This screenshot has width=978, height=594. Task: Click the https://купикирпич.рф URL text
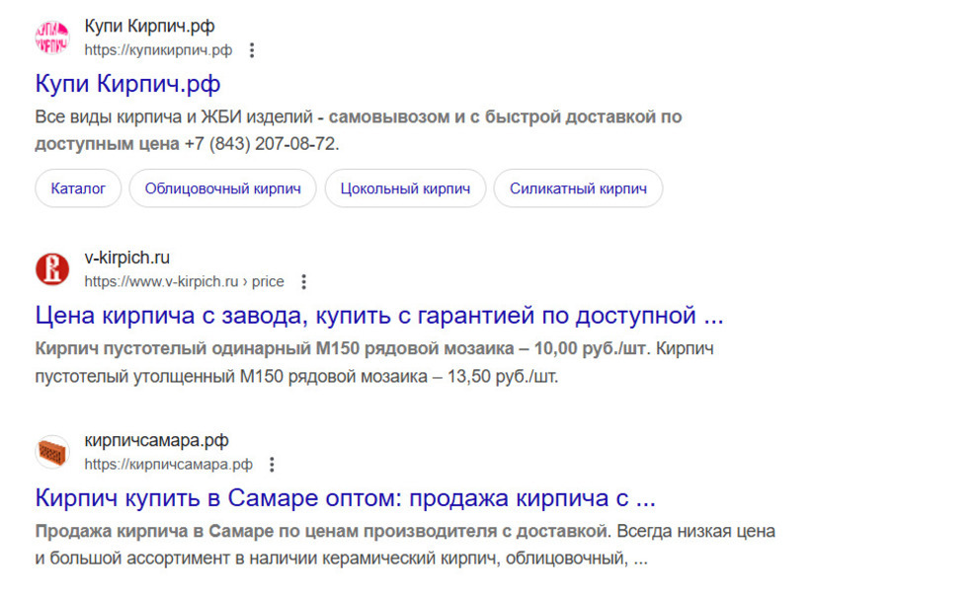pyautogui.click(x=158, y=50)
